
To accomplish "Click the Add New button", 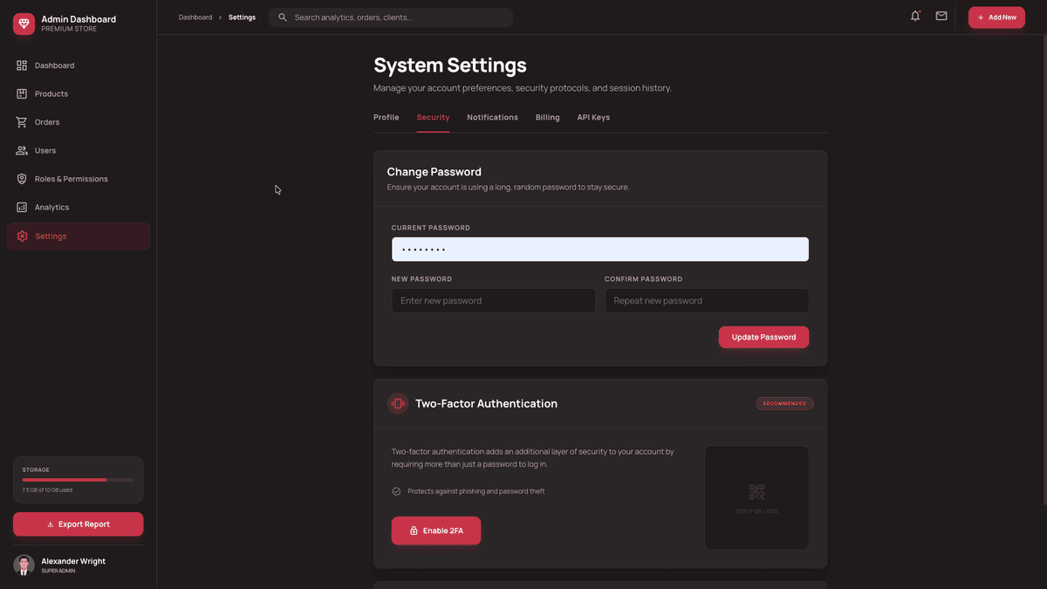I will click(x=996, y=17).
